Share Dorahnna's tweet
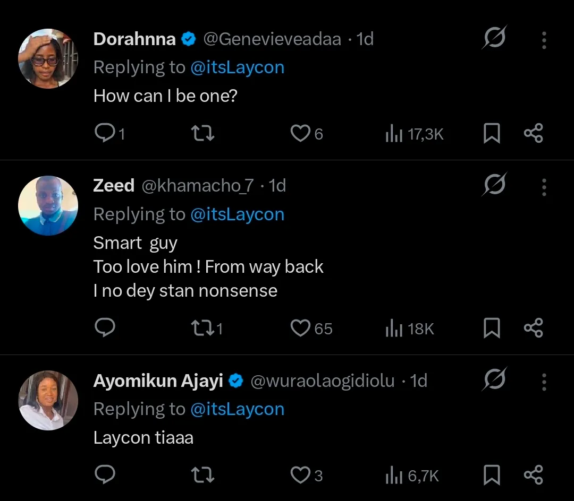 coord(533,133)
